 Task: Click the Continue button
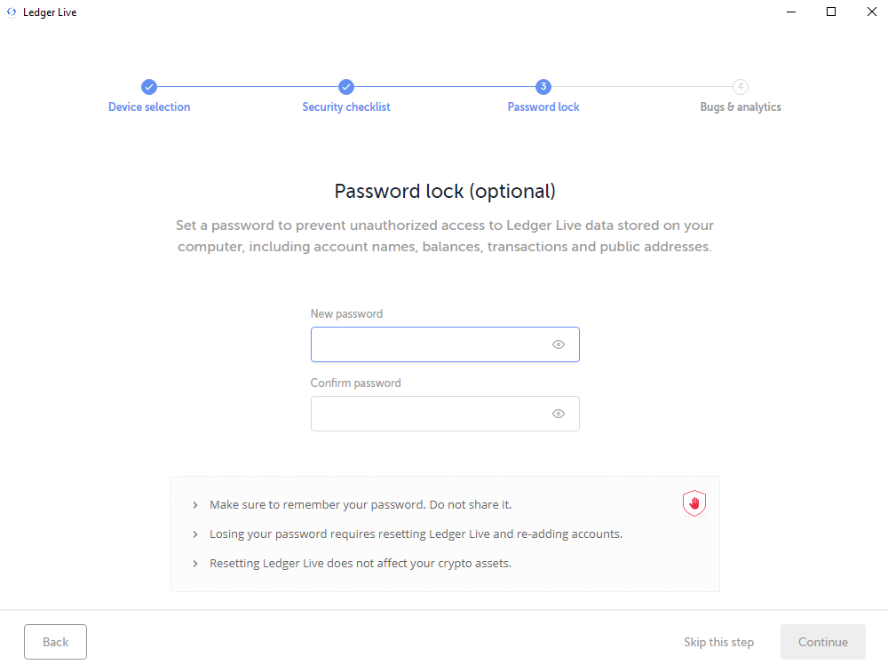[823, 642]
